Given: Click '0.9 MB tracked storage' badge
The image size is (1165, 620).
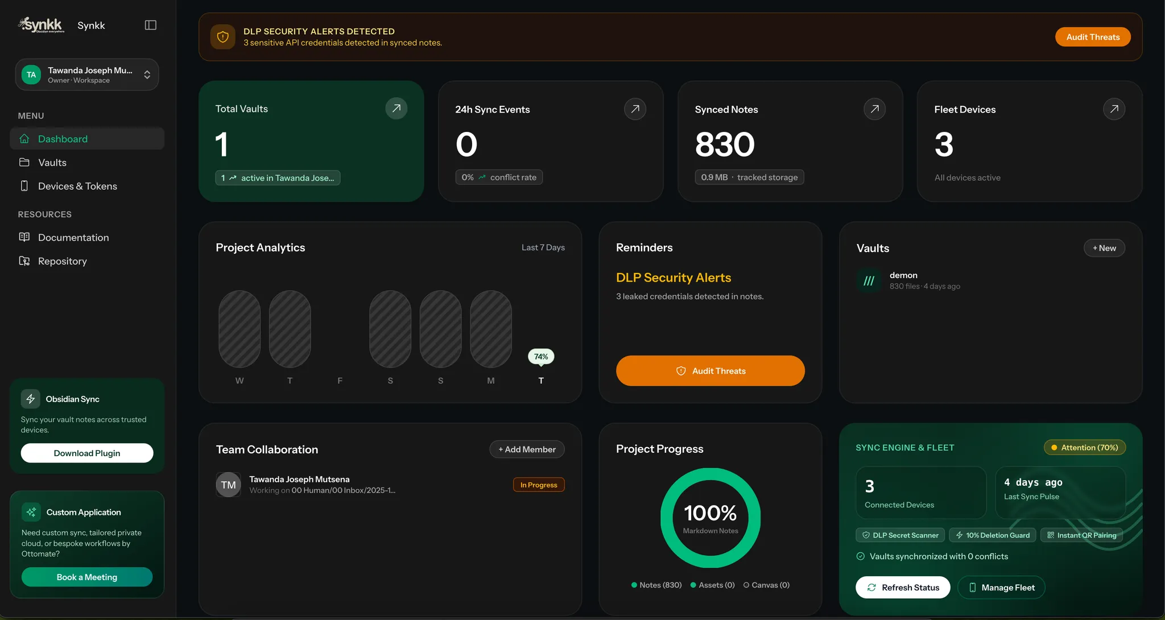Looking at the screenshot, I should (x=749, y=177).
